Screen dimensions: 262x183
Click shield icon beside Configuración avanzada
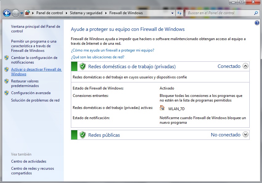6,93
